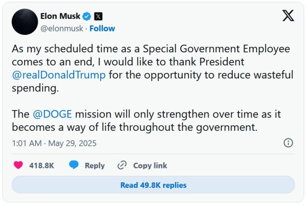Click the 418.8K likes count
The width and height of the screenshot is (307, 206).
(41, 166)
